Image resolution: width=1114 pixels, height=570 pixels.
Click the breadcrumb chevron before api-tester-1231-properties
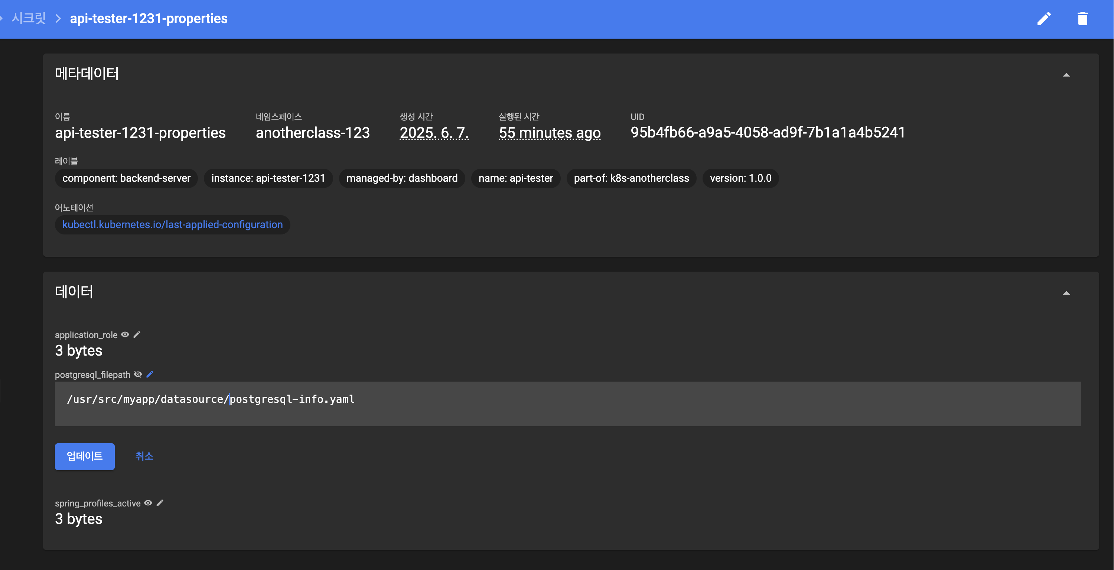(x=58, y=19)
